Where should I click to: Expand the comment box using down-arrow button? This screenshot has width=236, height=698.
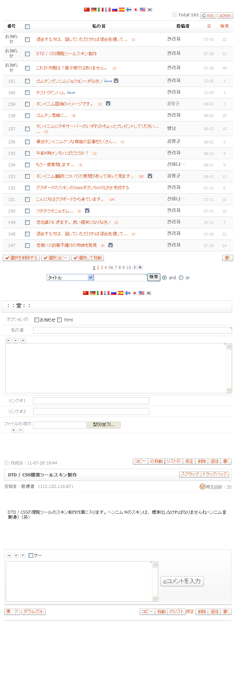pos(23,555)
